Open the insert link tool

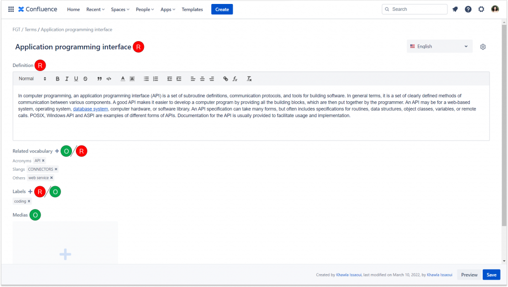click(x=226, y=78)
